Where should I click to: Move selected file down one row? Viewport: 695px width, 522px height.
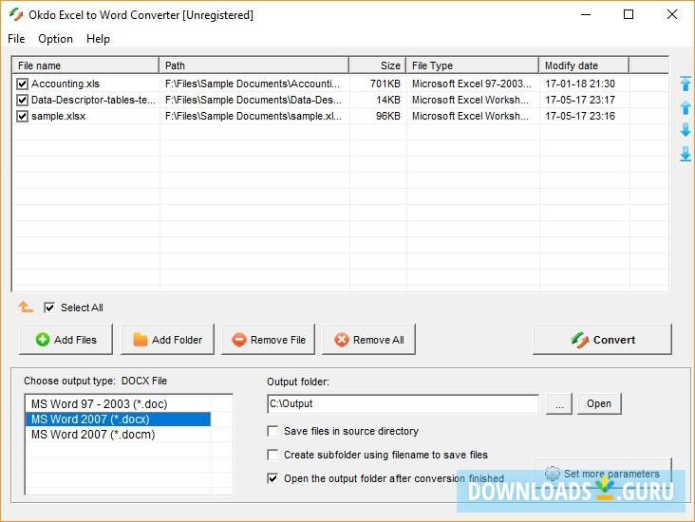[686, 130]
